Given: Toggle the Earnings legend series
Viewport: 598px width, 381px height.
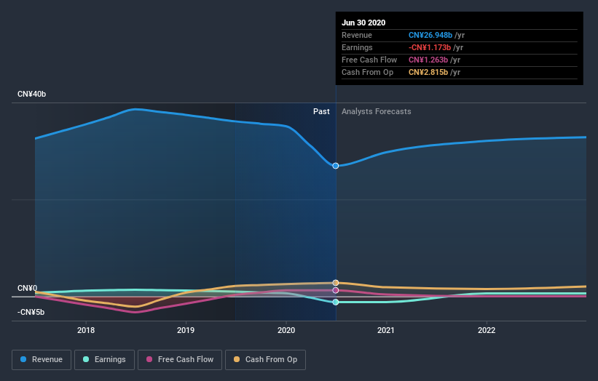Looking at the screenshot, I should [104, 360].
